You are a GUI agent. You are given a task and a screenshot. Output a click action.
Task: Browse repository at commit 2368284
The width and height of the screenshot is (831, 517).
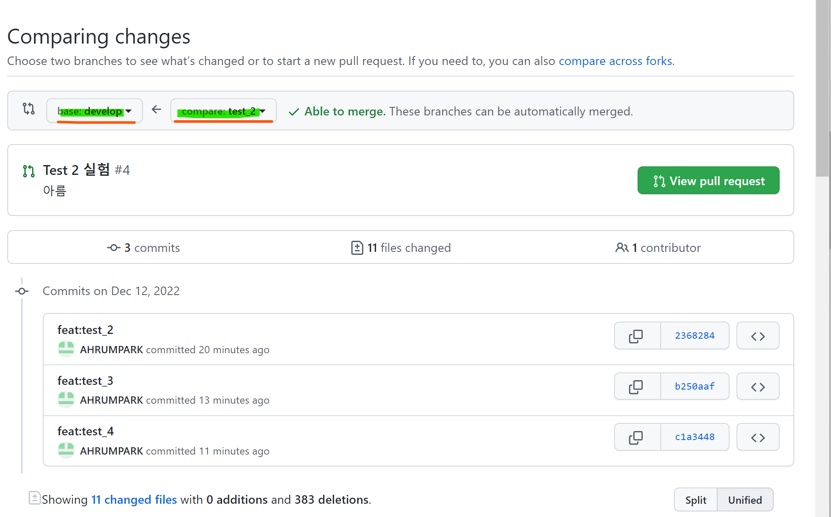757,336
